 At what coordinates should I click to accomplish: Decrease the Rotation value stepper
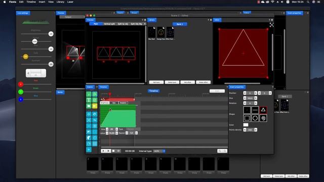click(x=245, y=103)
